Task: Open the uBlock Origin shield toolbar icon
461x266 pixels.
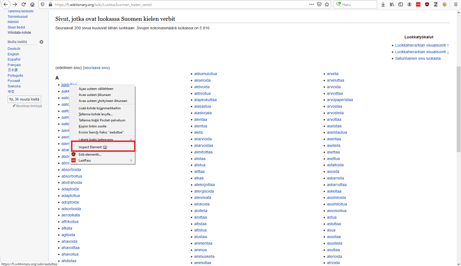Action: coord(427,4)
